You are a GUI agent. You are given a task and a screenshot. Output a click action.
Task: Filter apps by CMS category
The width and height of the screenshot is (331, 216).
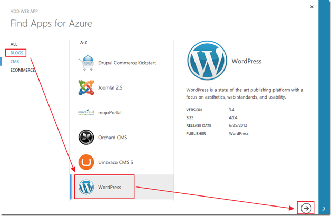point(15,62)
